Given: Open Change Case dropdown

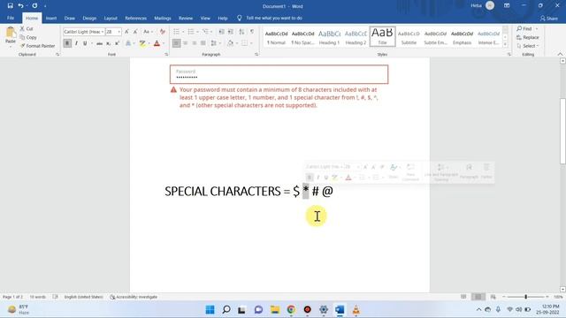Looking at the screenshot, I should [x=148, y=32].
